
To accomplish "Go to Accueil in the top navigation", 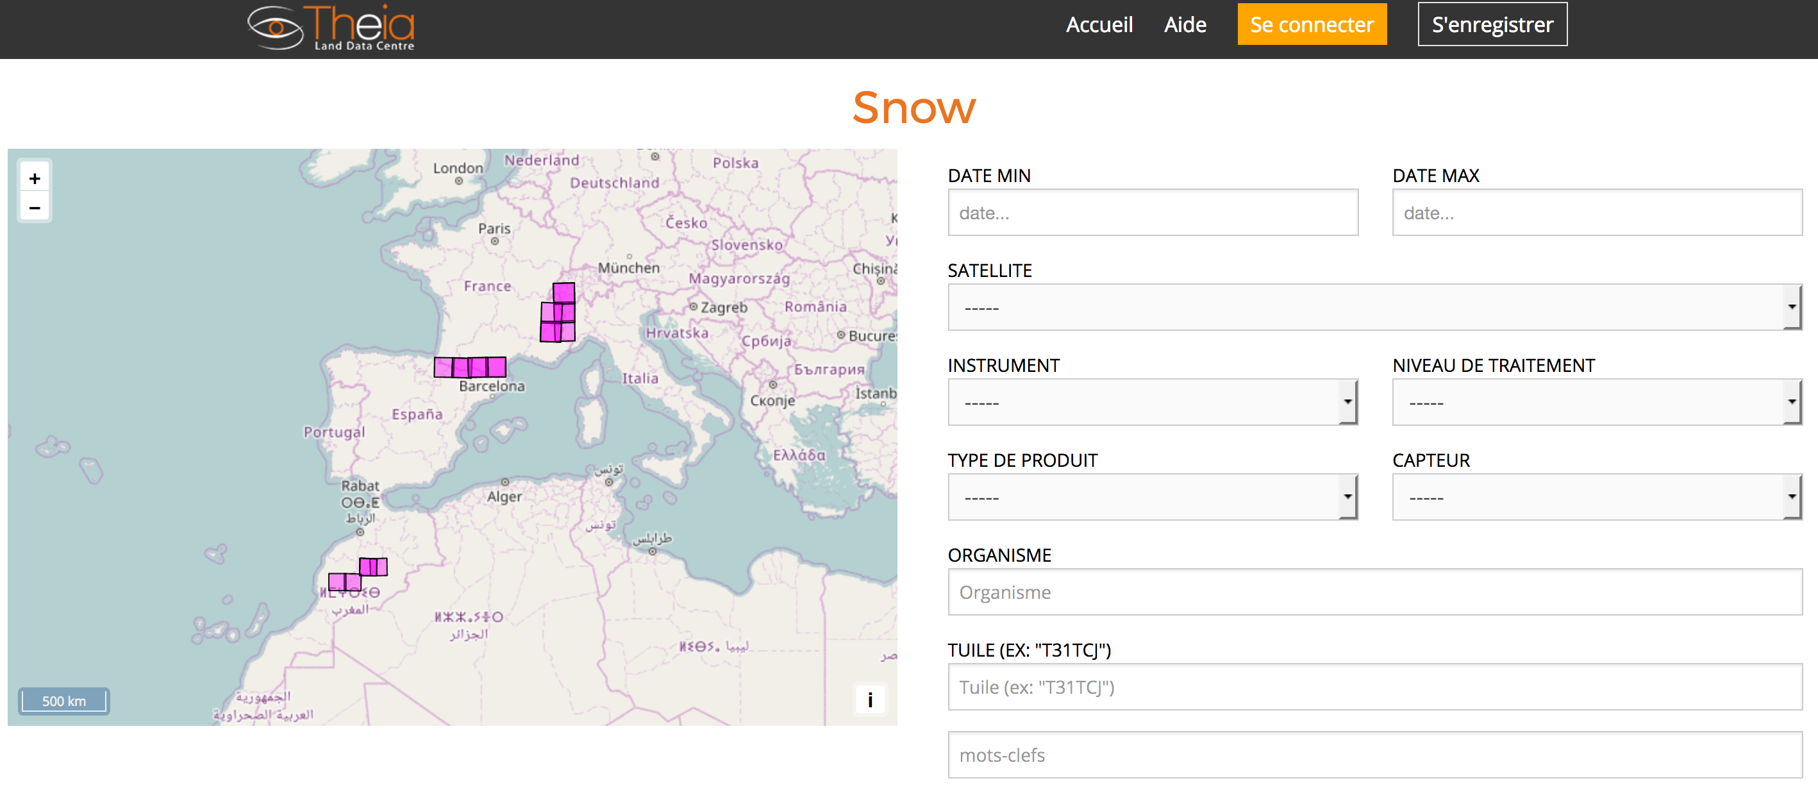I will (1099, 25).
